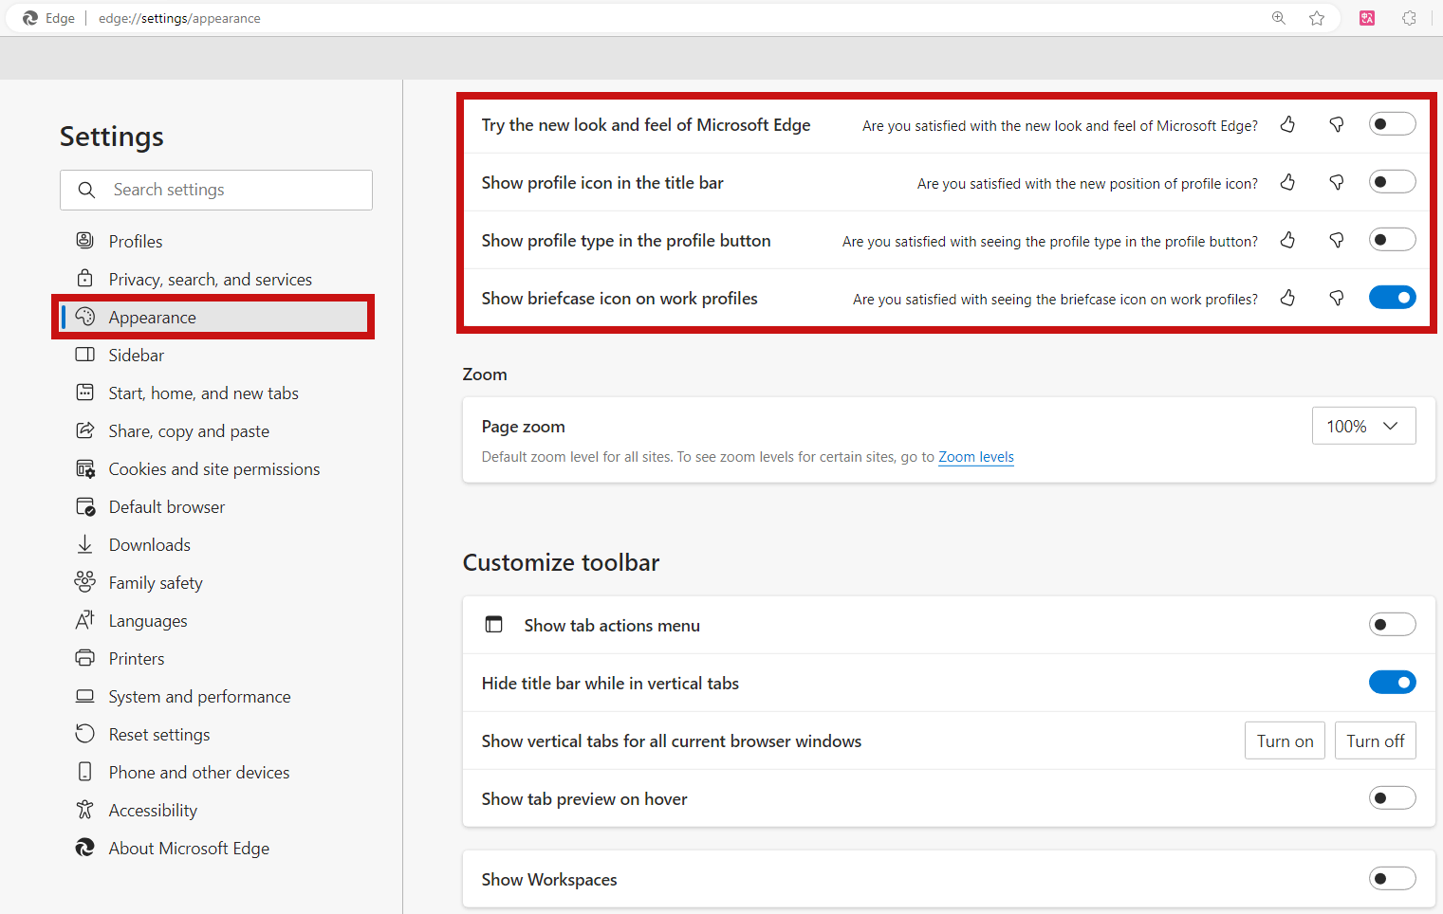Click the Downloads arrow icon
Viewport: 1443px width, 914px height.
pyautogui.click(x=84, y=543)
